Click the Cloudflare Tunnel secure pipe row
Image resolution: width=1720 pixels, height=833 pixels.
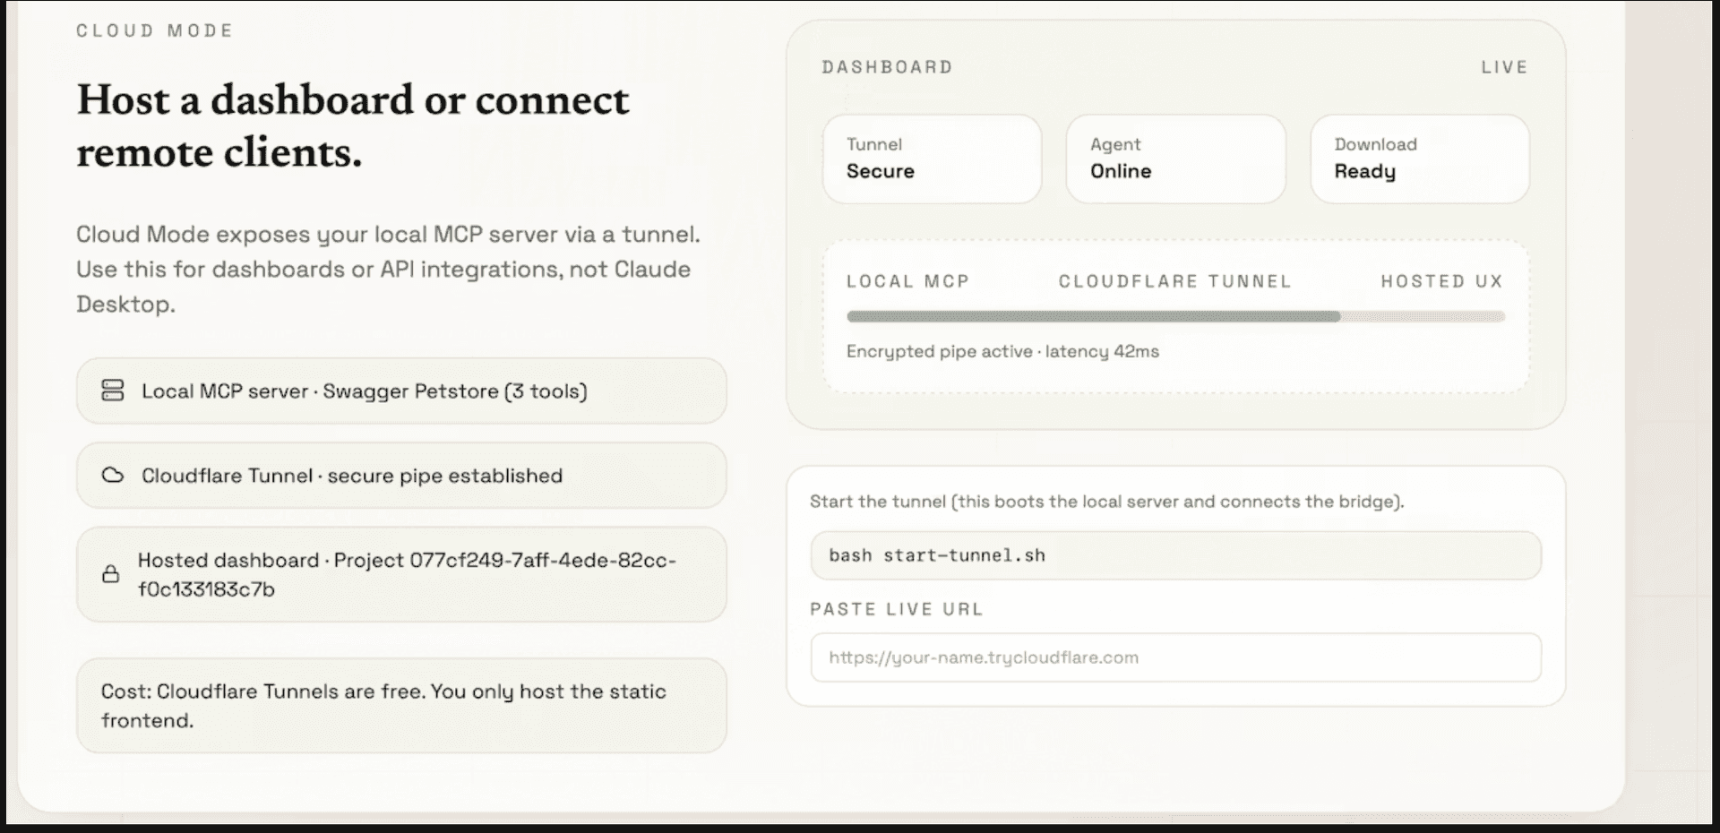(x=401, y=475)
